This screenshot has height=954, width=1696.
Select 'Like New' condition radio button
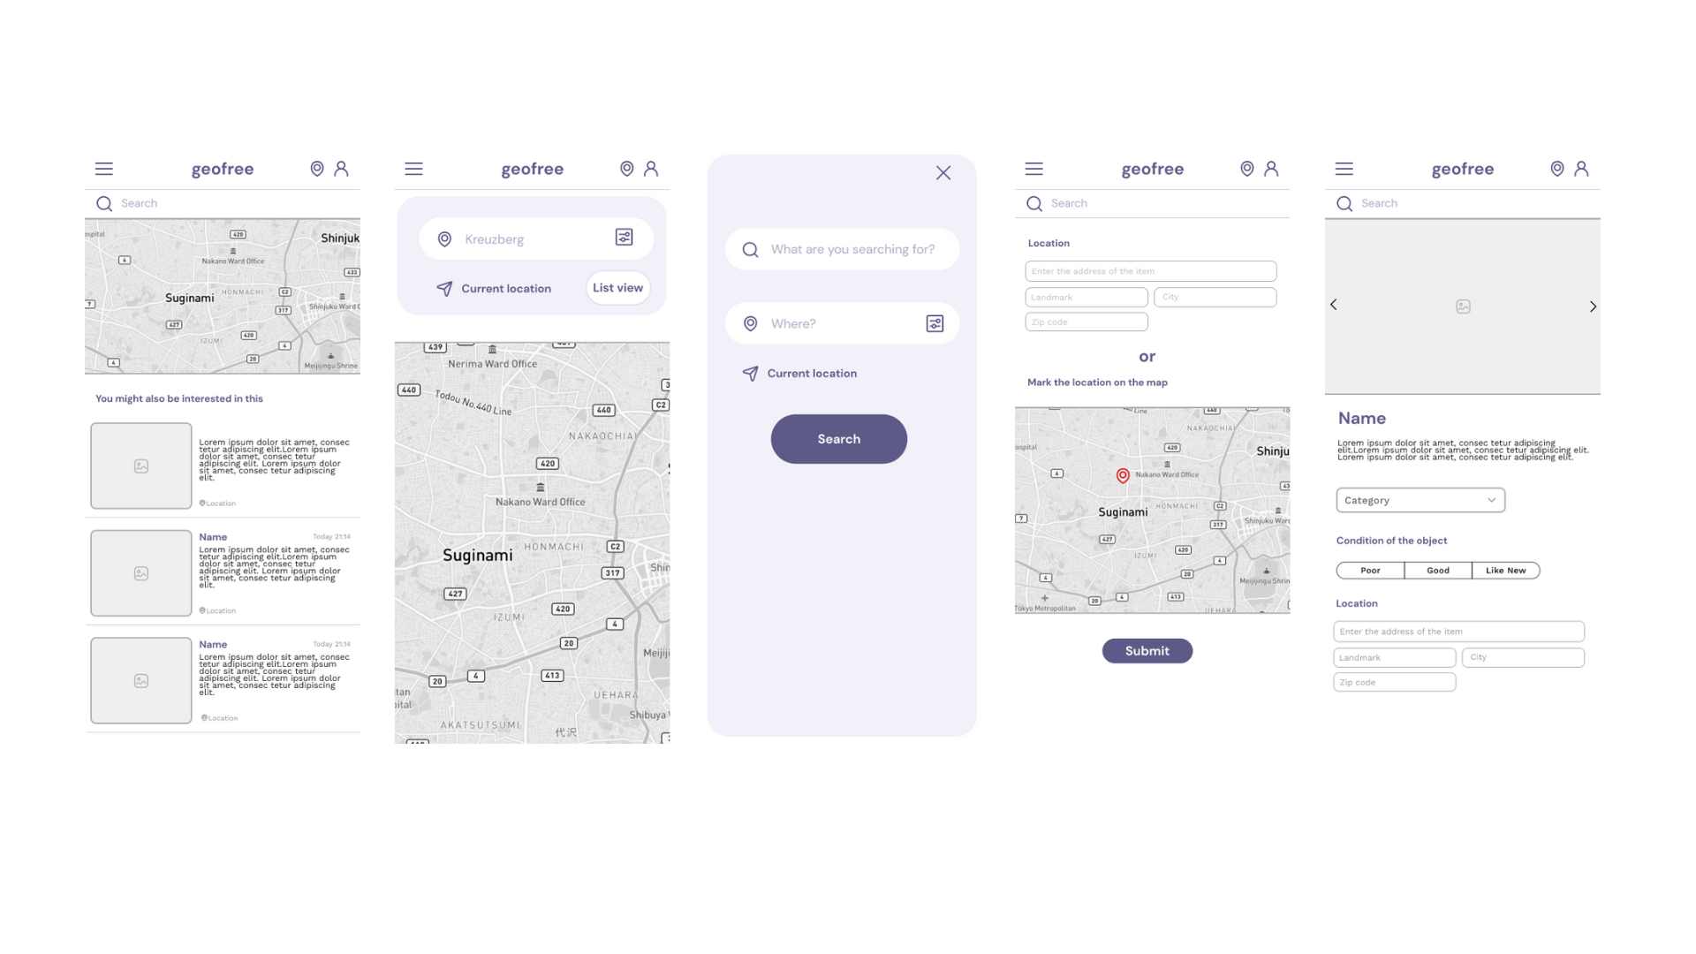tap(1505, 570)
